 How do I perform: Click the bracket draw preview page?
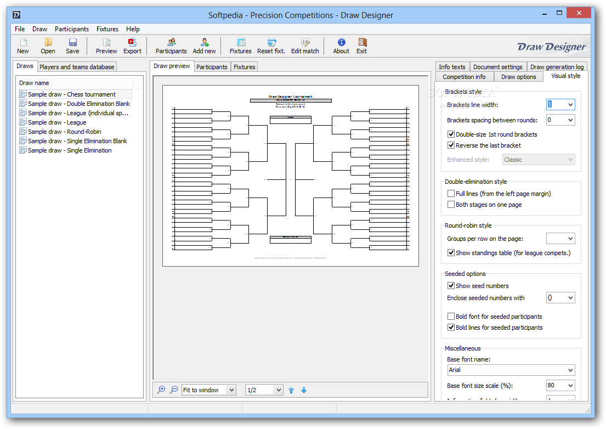(x=291, y=176)
